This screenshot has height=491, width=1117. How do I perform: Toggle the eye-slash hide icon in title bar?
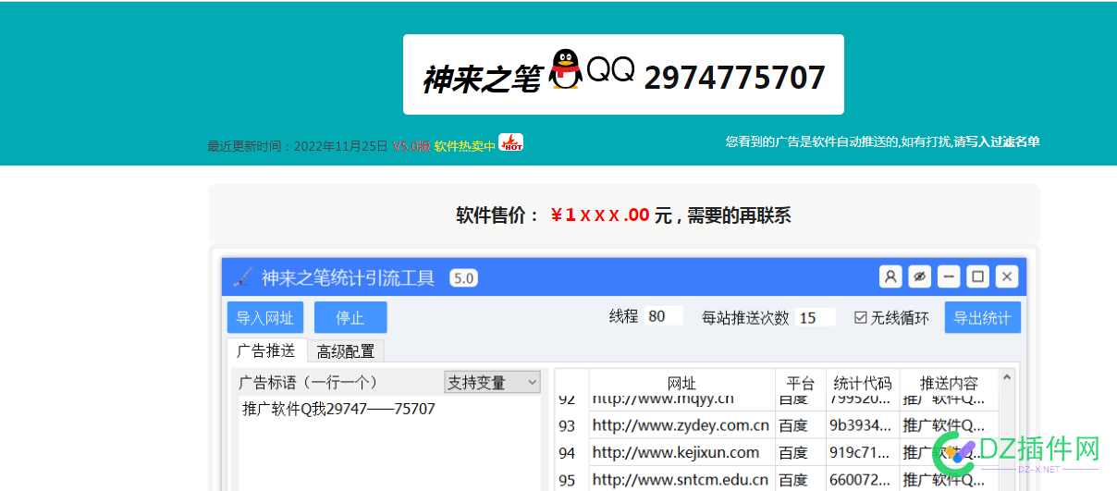[919, 276]
